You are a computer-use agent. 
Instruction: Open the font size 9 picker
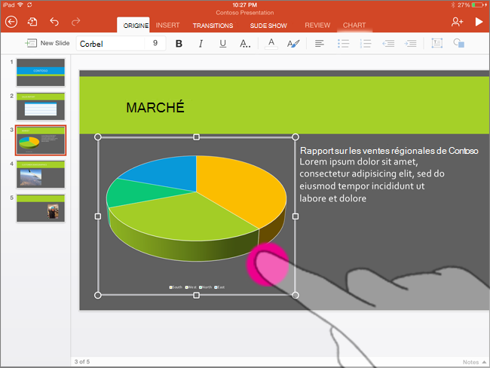pyautogui.click(x=155, y=43)
